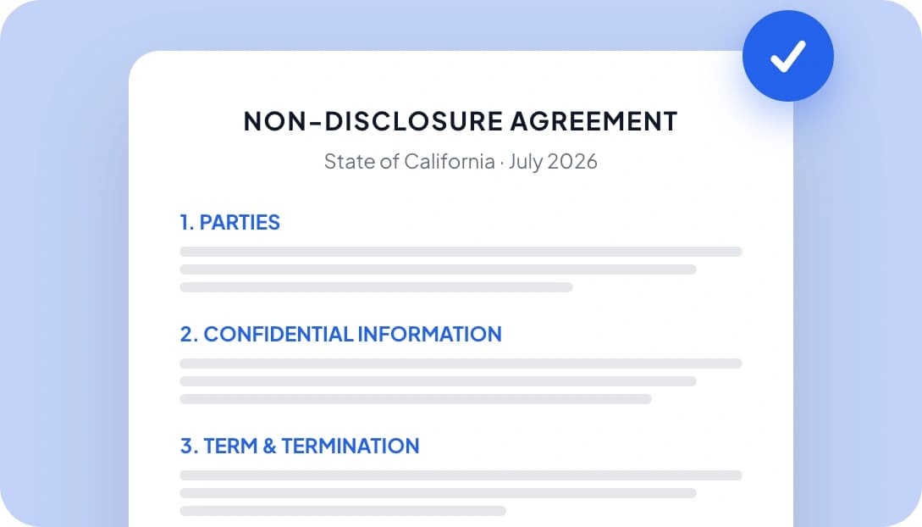This screenshot has height=527, width=922.
Task: Select the July 2026 date
Action: [x=553, y=161]
